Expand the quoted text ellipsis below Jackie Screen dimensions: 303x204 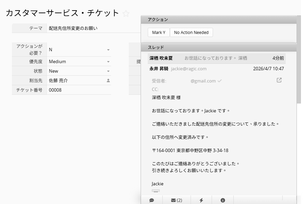(x=156, y=191)
